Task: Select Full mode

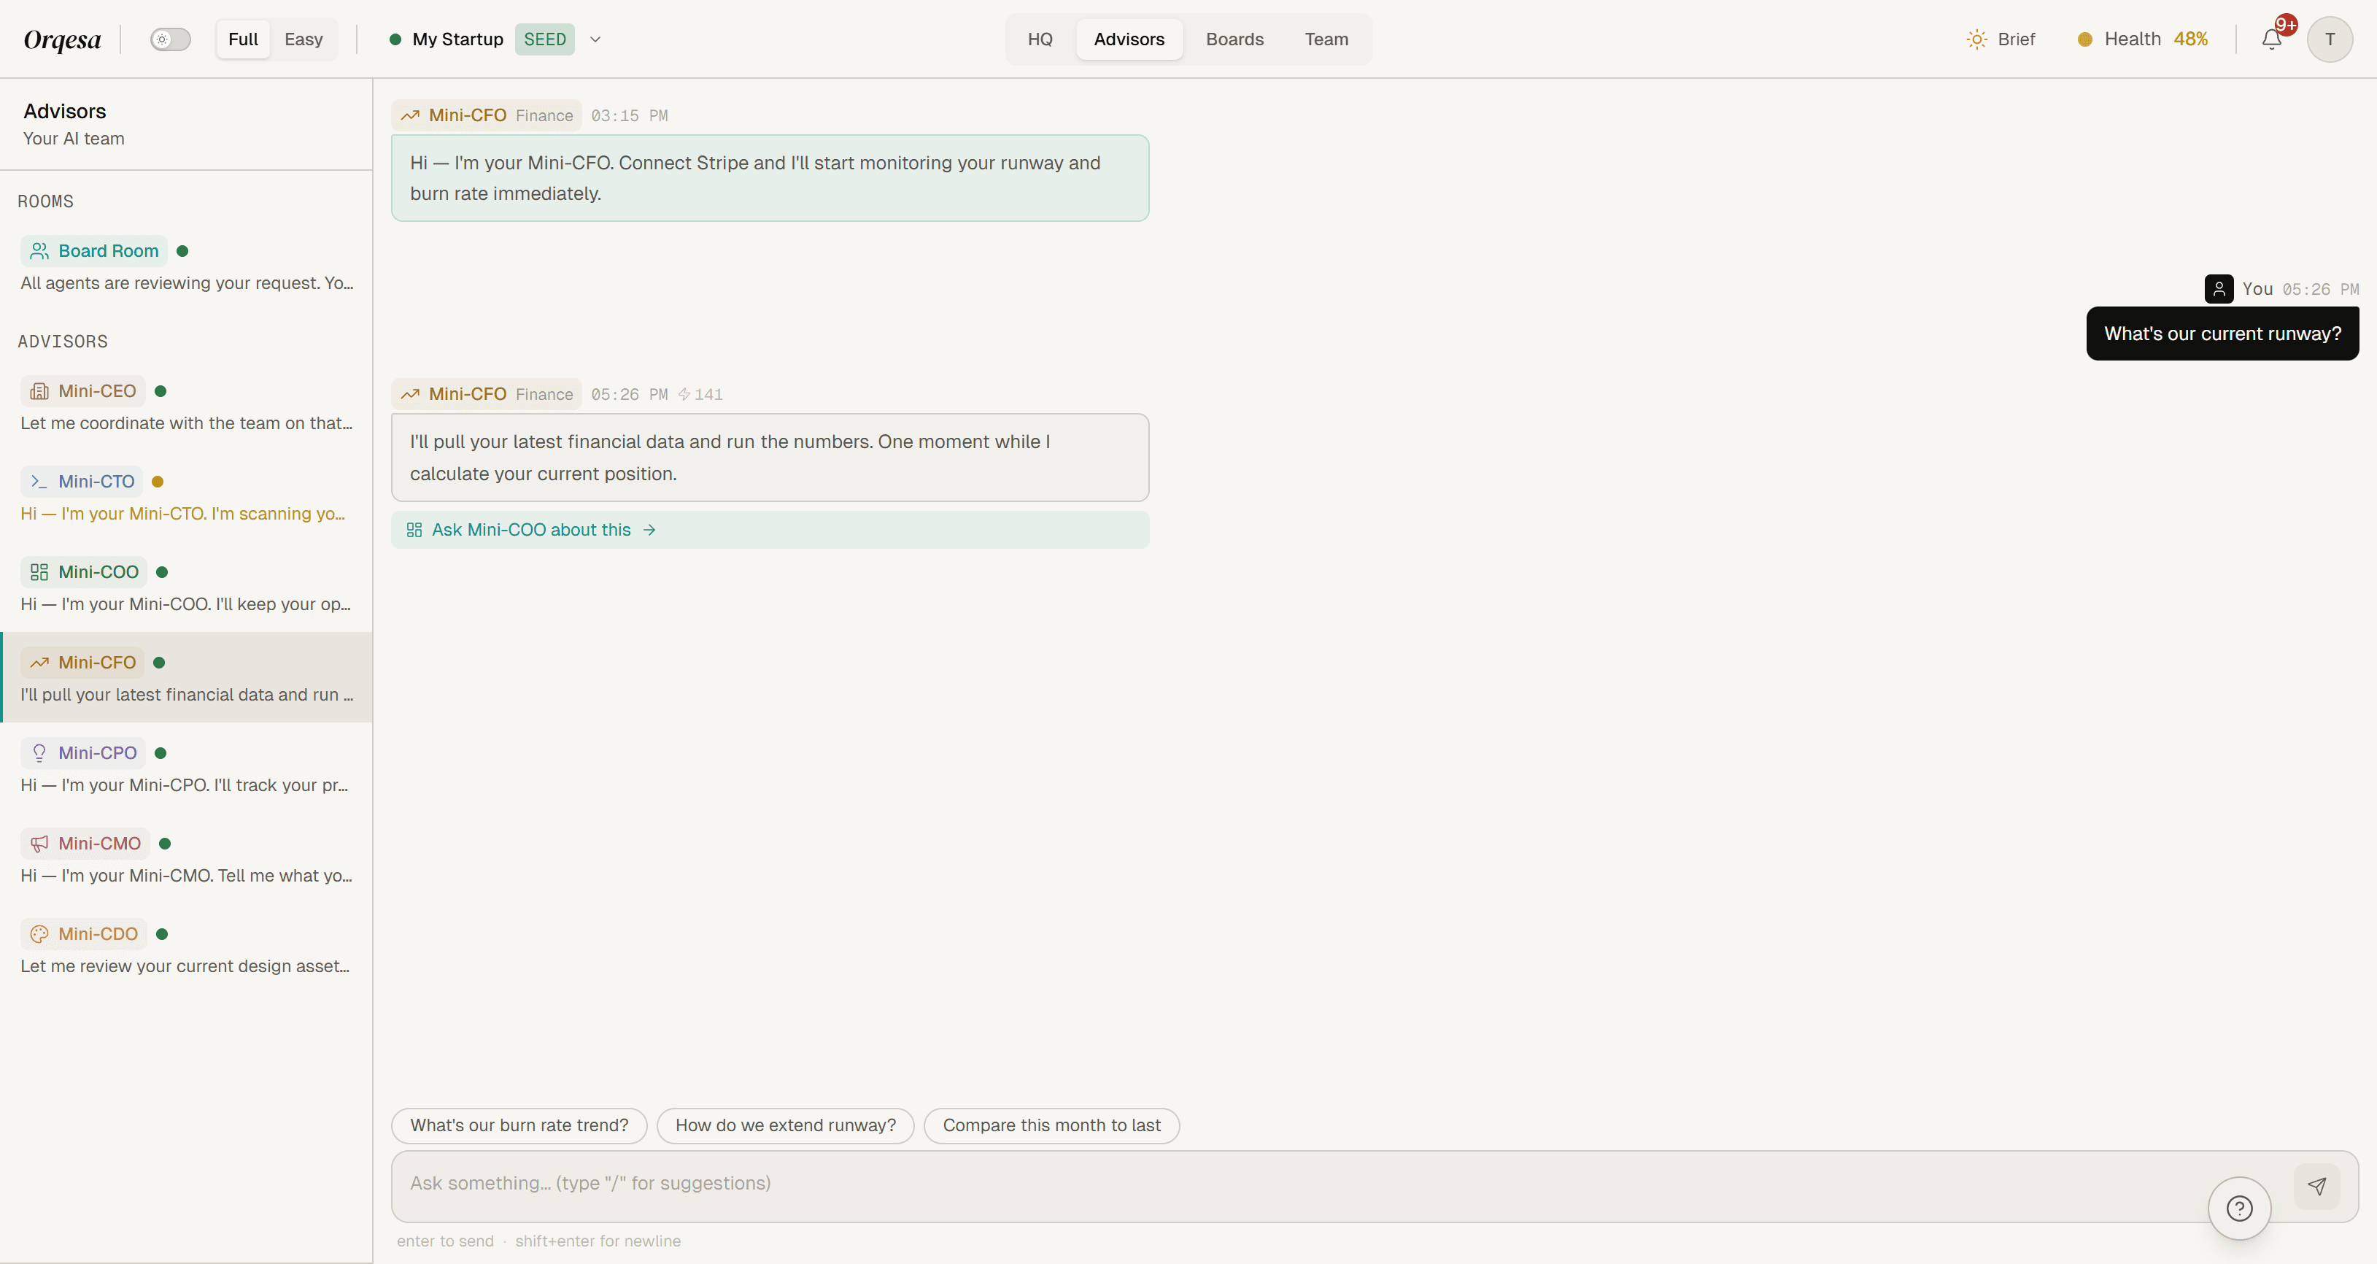Action: tap(243, 39)
